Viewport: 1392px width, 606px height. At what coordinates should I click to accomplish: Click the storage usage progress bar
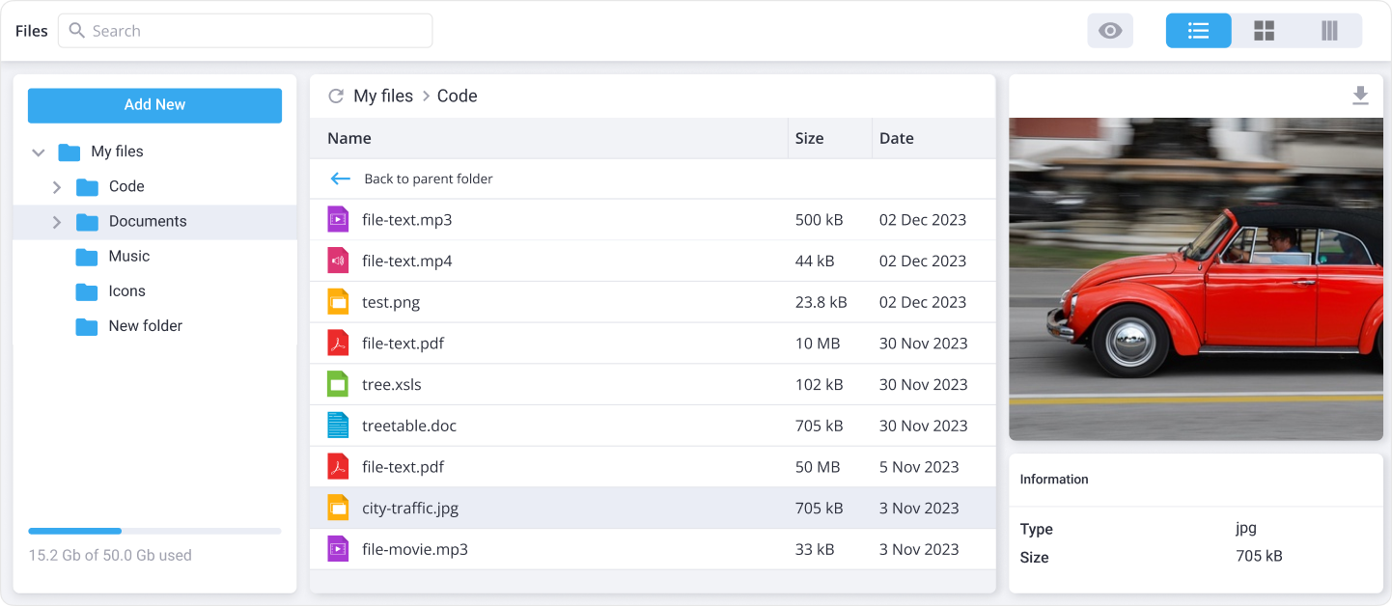tap(154, 531)
